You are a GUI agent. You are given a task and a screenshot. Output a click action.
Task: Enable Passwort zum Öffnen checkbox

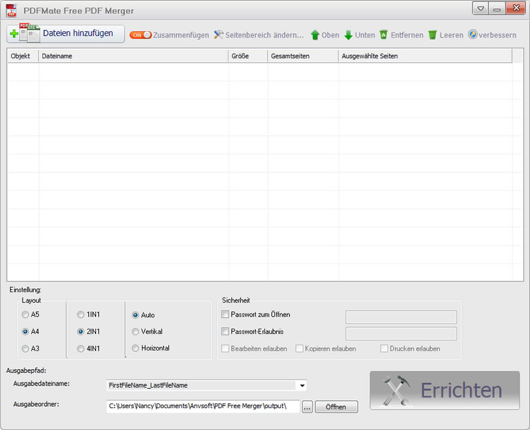(225, 315)
